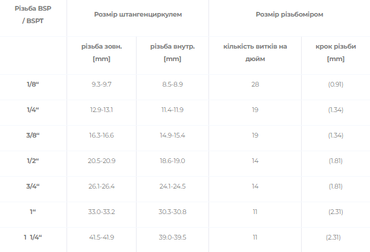Click 'кількість витків на дюйм' subheader
Viewport: 370px width, 252px height.
click(x=255, y=53)
